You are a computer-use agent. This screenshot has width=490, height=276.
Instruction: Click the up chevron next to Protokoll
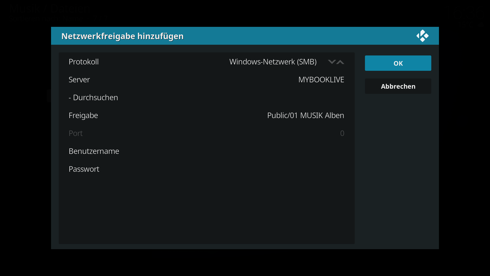340,62
